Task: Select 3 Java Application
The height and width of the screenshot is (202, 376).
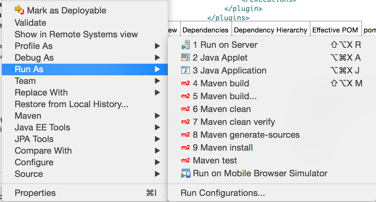Action: tap(272, 70)
